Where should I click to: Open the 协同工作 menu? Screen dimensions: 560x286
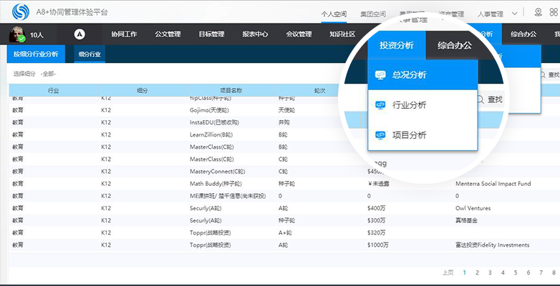[x=124, y=34]
